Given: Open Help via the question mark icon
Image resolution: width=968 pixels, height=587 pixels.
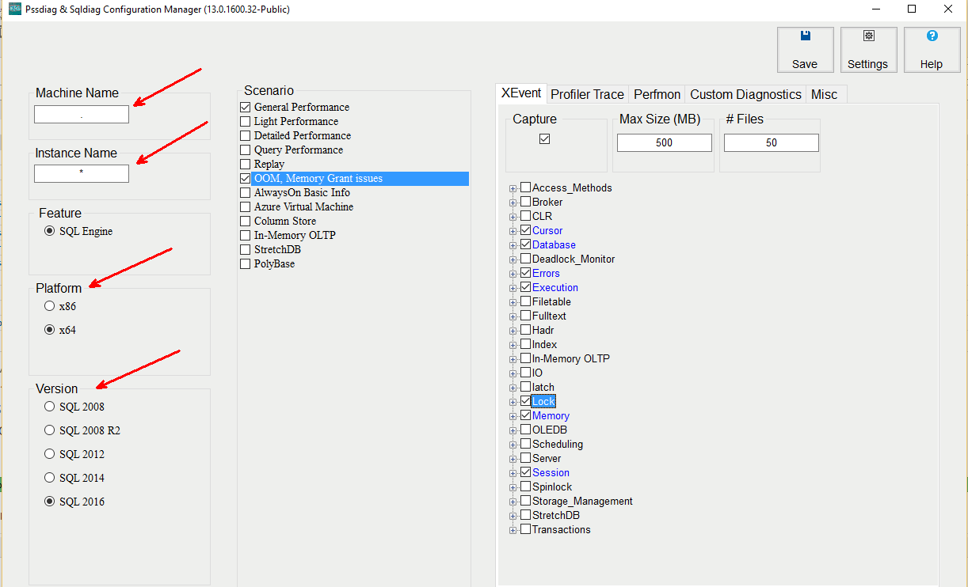Looking at the screenshot, I should pyautogui.click(x=932, y=36).
